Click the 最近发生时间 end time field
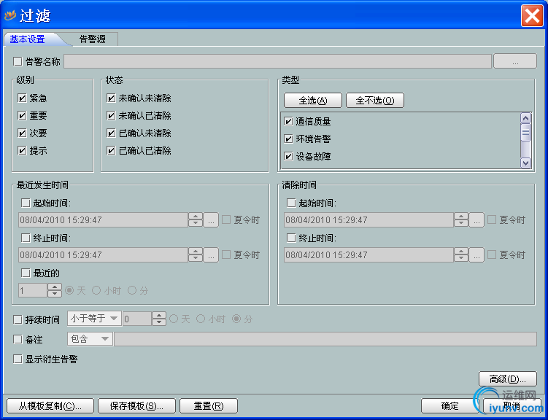 click(103, 255)
